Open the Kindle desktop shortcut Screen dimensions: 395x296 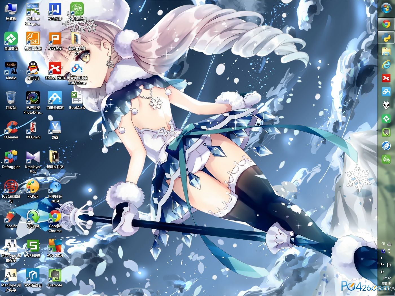[11, 71]
